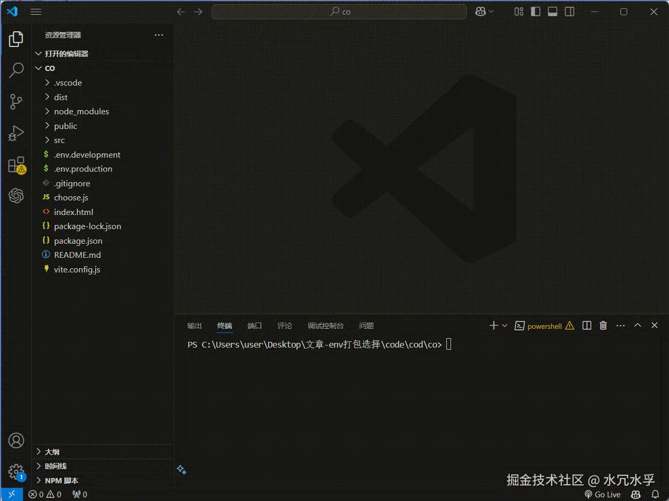This screenshot has height=501, width=669.
Task: Open the Manage gear icon
Action: pos(16,472)
